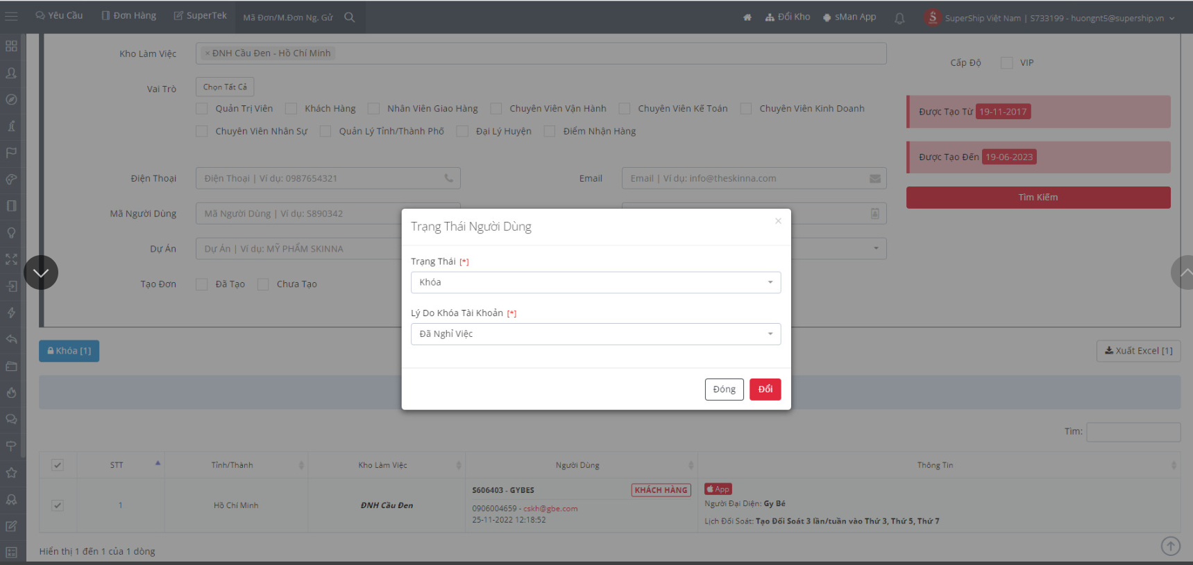Focus the Điện Thoại input field
The image size is (1193, 565).
point(328,178)
